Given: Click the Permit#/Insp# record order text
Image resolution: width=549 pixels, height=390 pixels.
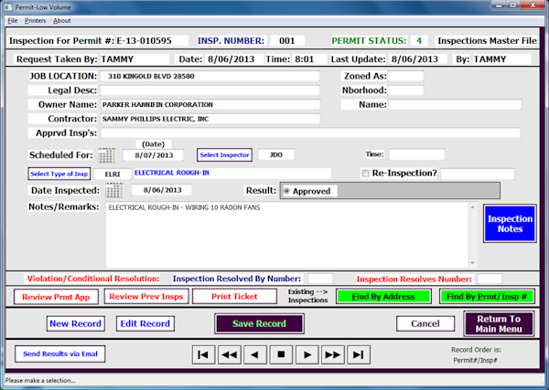Looking at the screenshot, I should (x=475, y=360).
